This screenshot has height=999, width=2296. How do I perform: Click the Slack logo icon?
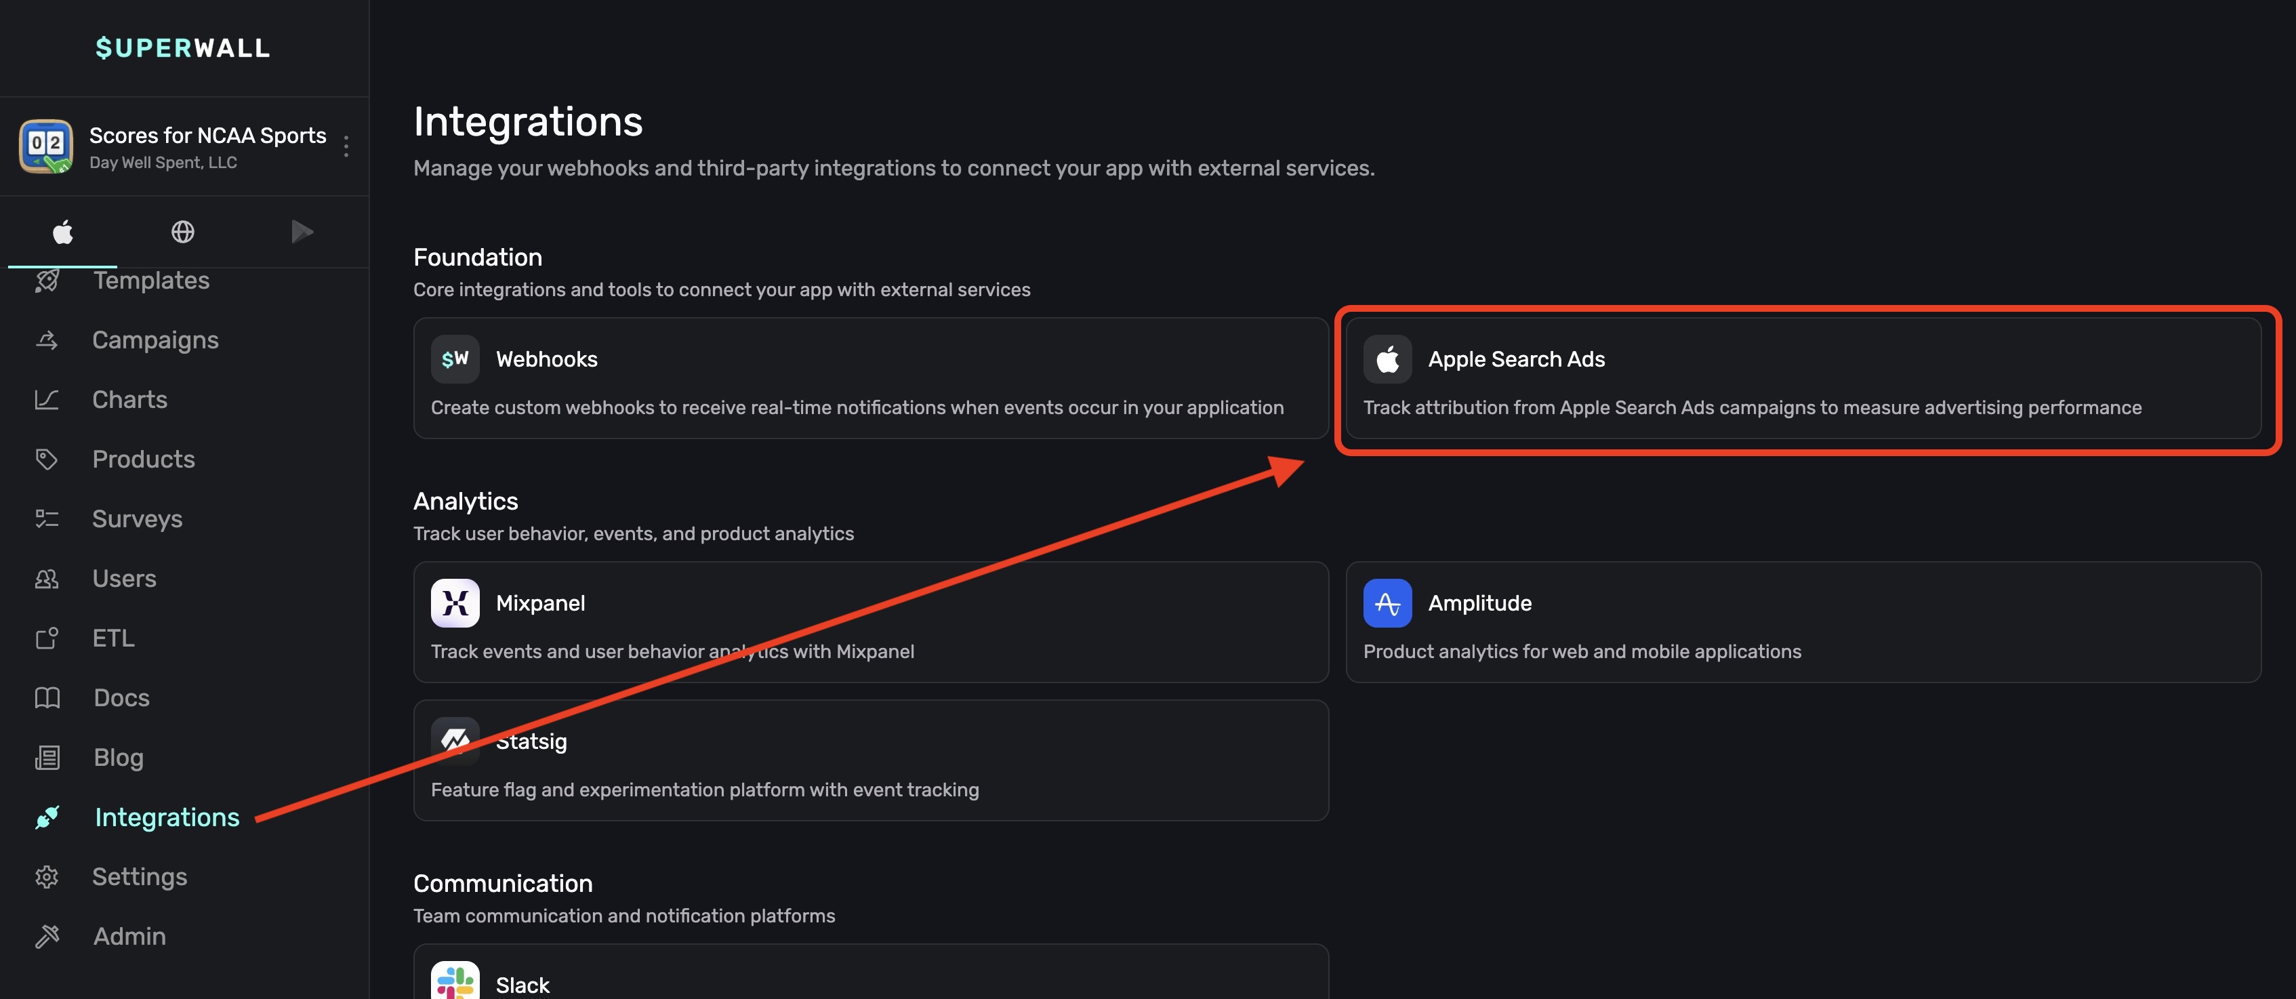[455, 982]
